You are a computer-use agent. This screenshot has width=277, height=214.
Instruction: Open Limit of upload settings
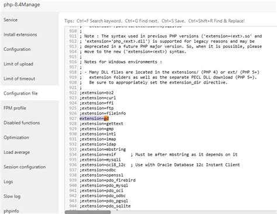coord(18,64)
